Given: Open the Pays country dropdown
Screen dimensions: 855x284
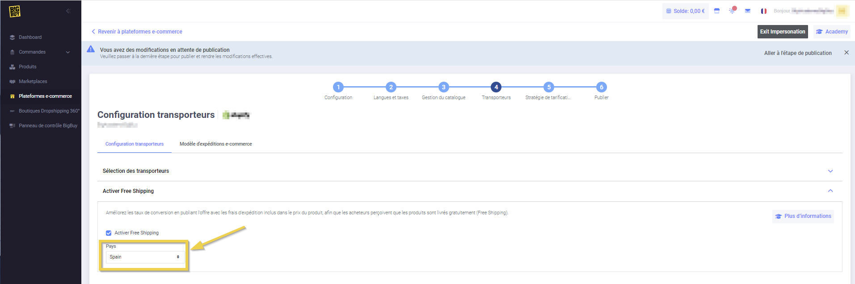Looking at the screenshot, I should tap(145, 257).
